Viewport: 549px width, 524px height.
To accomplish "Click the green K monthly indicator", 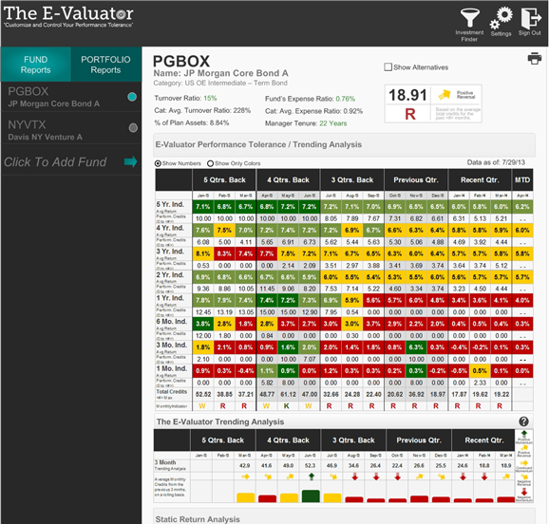I will pyautogui.click(x=287, y=406).
